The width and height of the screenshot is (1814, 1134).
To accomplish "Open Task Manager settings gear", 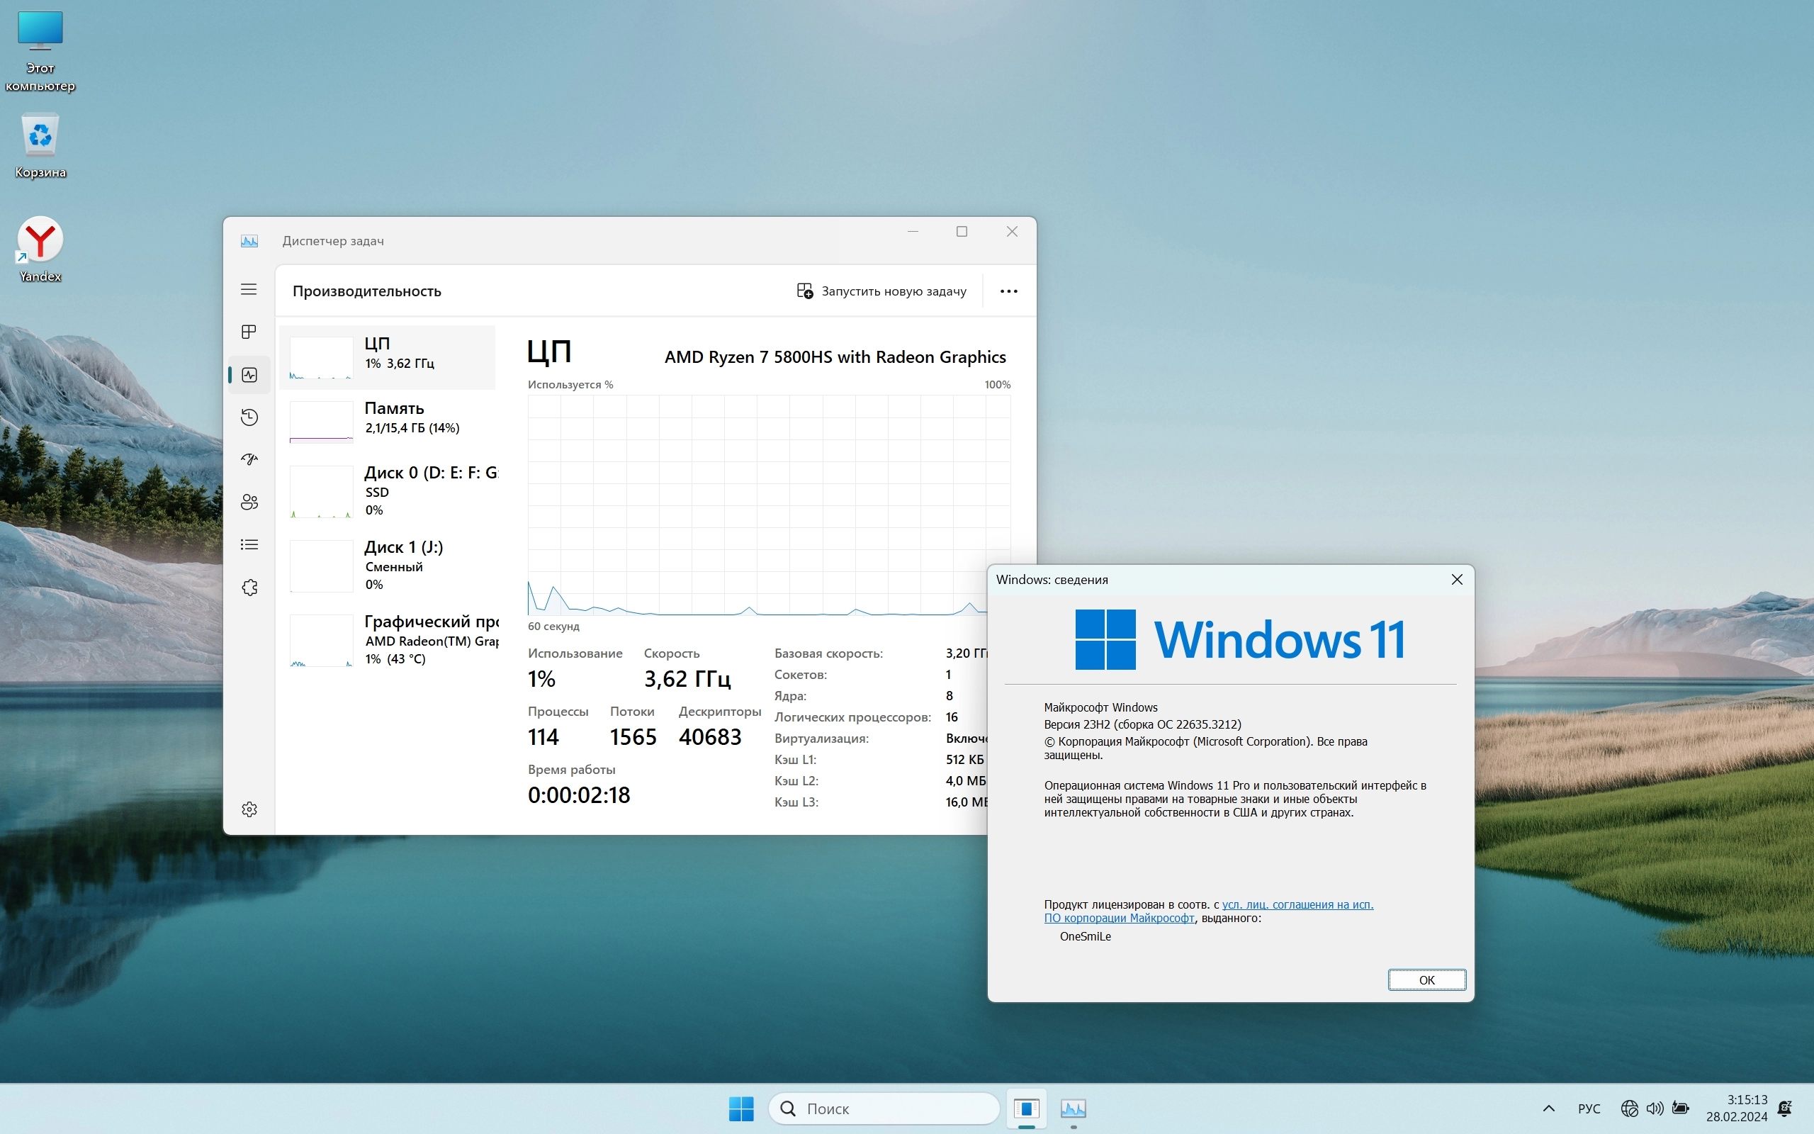I will pos(249,809).
